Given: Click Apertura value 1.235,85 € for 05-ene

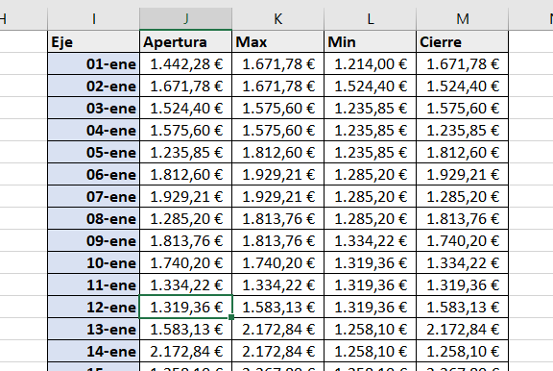Looking at the screenshot, I should (x=186, y=153).
